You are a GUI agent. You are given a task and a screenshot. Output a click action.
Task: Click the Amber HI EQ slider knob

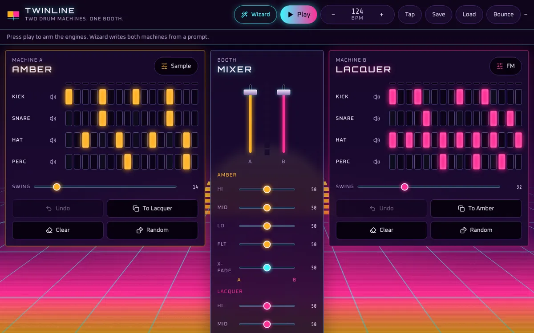tap(267, 190)
